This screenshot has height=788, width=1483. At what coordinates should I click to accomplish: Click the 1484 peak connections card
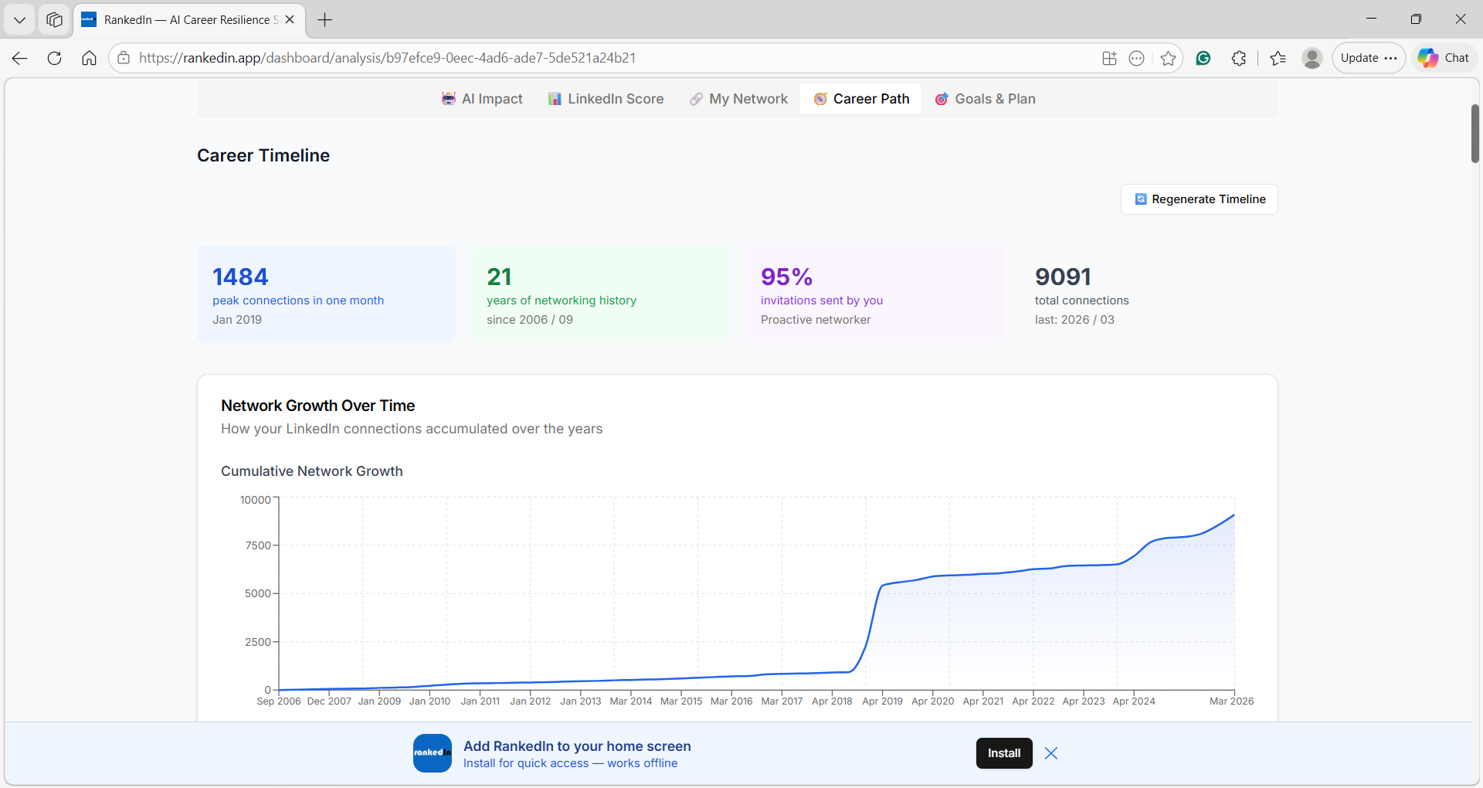326,294
